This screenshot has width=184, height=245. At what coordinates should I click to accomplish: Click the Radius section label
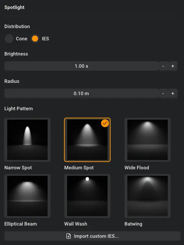coord(12,81)
